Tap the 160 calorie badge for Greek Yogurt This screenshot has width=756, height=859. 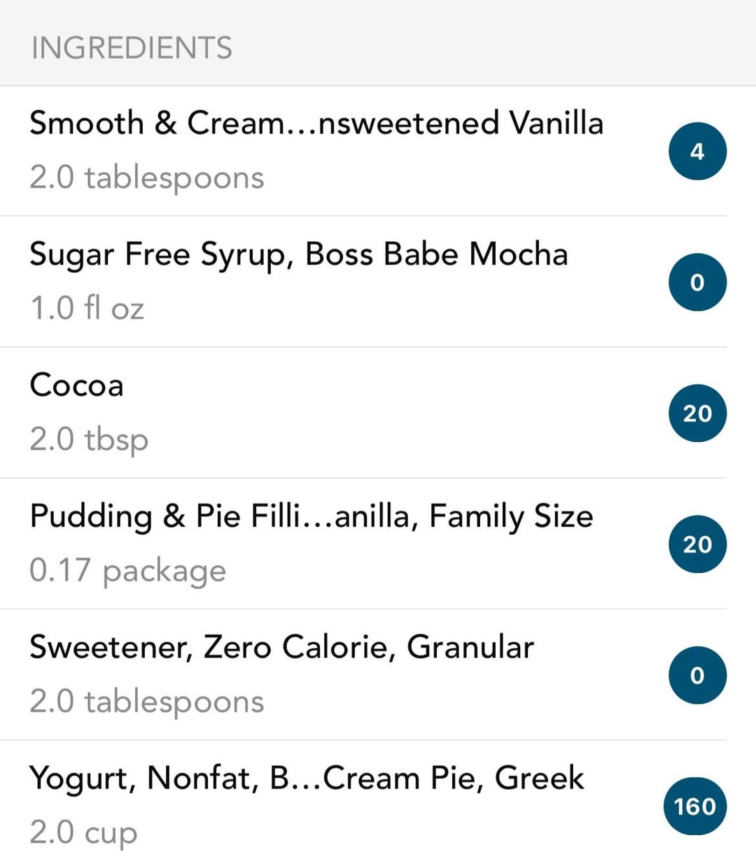click(695, 806)
